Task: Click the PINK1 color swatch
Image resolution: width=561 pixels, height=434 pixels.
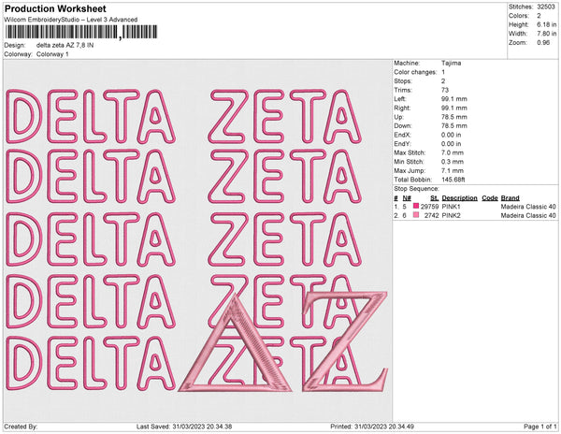Action: [x=416, y=206]
